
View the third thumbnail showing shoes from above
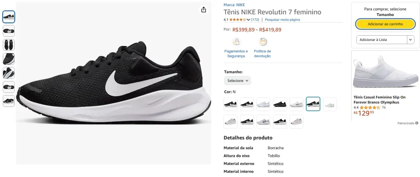(x=9, y=45)
